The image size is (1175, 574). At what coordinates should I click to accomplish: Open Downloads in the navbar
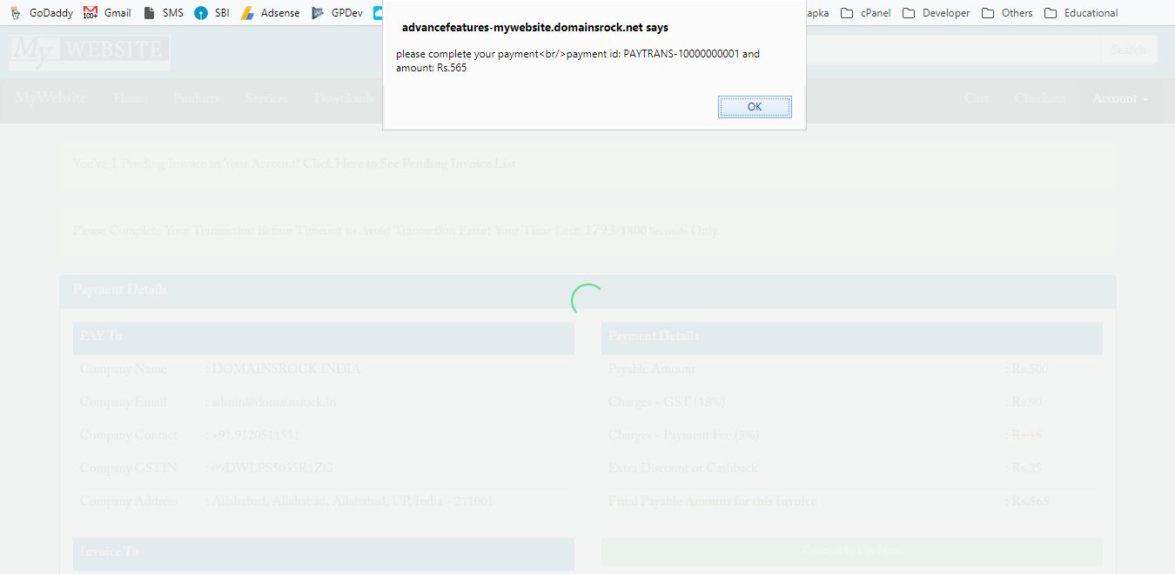(344, 98)
